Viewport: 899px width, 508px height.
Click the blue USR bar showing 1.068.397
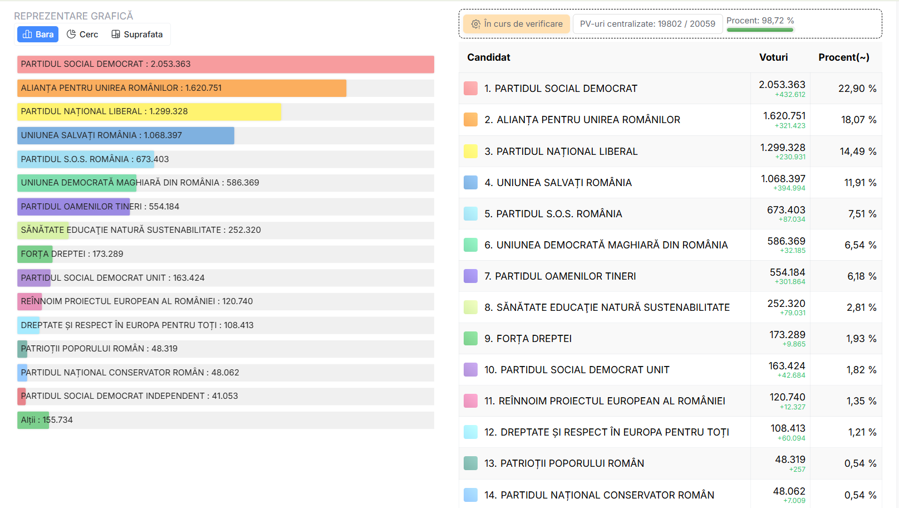[x=126, y=135]
